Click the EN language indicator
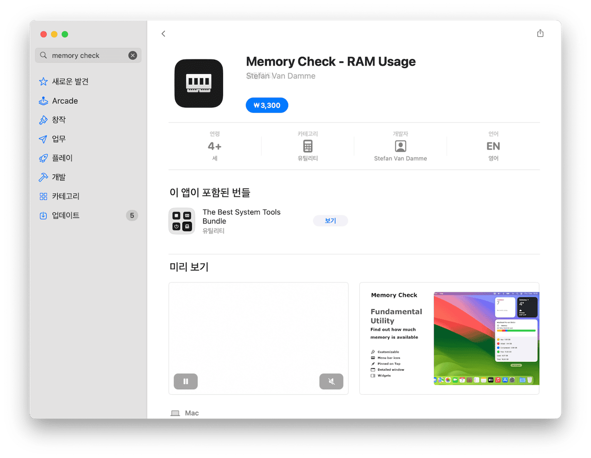This screenshot has height=458, width=591. point(493,146)
